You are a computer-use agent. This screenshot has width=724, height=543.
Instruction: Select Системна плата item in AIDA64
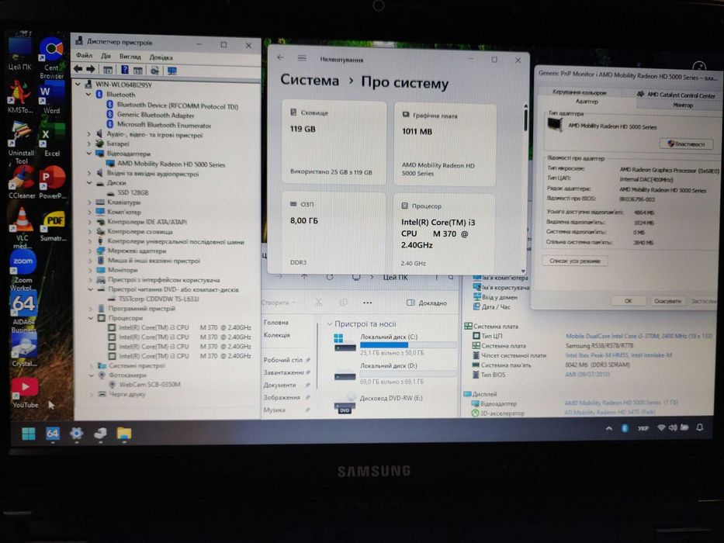499,345
